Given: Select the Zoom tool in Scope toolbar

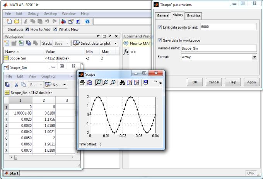Looking at the screenshot, I should click(x=99, y=83).
